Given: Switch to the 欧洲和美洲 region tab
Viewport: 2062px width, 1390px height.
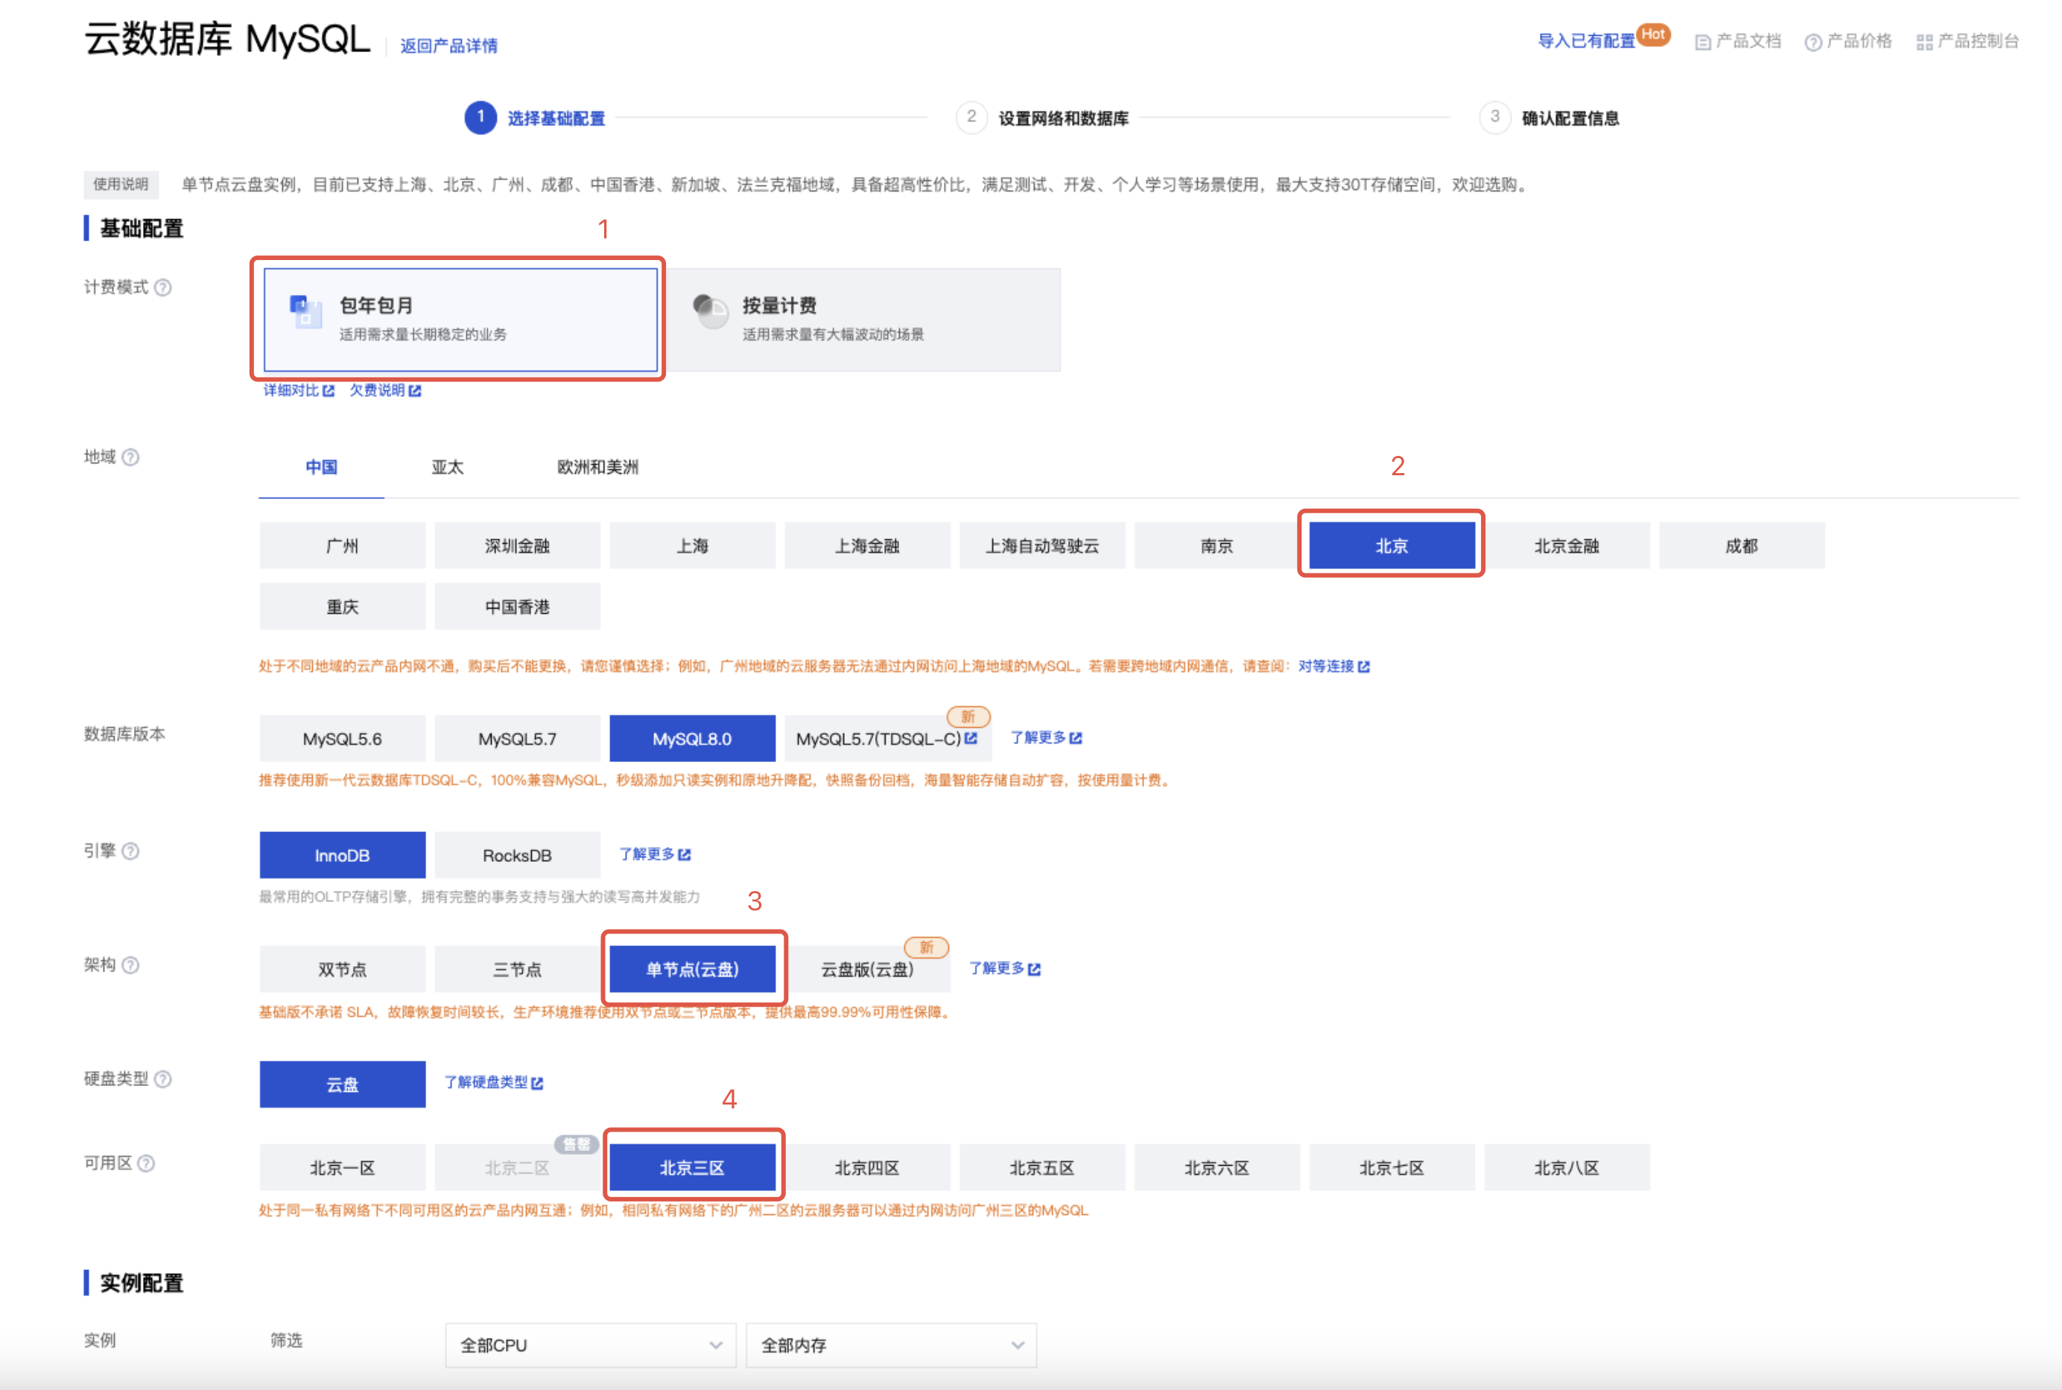Looking at the screenshot, I should point(597,467).
